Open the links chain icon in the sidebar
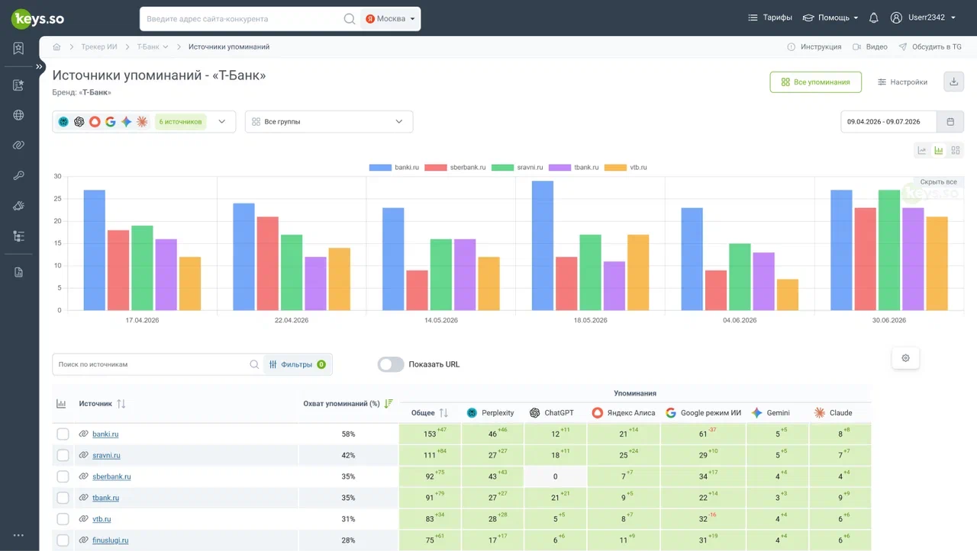 (18, 145)
